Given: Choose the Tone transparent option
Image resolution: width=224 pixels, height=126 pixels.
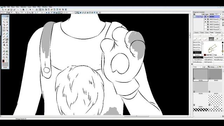Looking at the screenshot, I should pos(214,55).
